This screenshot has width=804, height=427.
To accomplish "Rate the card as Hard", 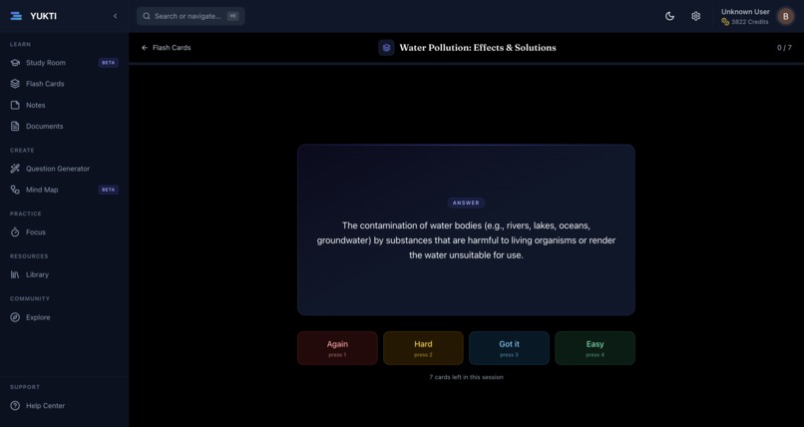I will pos(423,348).
